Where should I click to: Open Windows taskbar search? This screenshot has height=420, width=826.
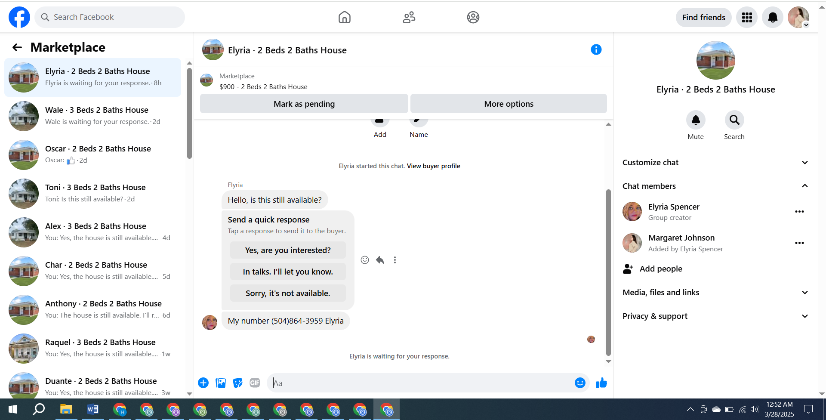pyautogui.click(x=39, y=409)
